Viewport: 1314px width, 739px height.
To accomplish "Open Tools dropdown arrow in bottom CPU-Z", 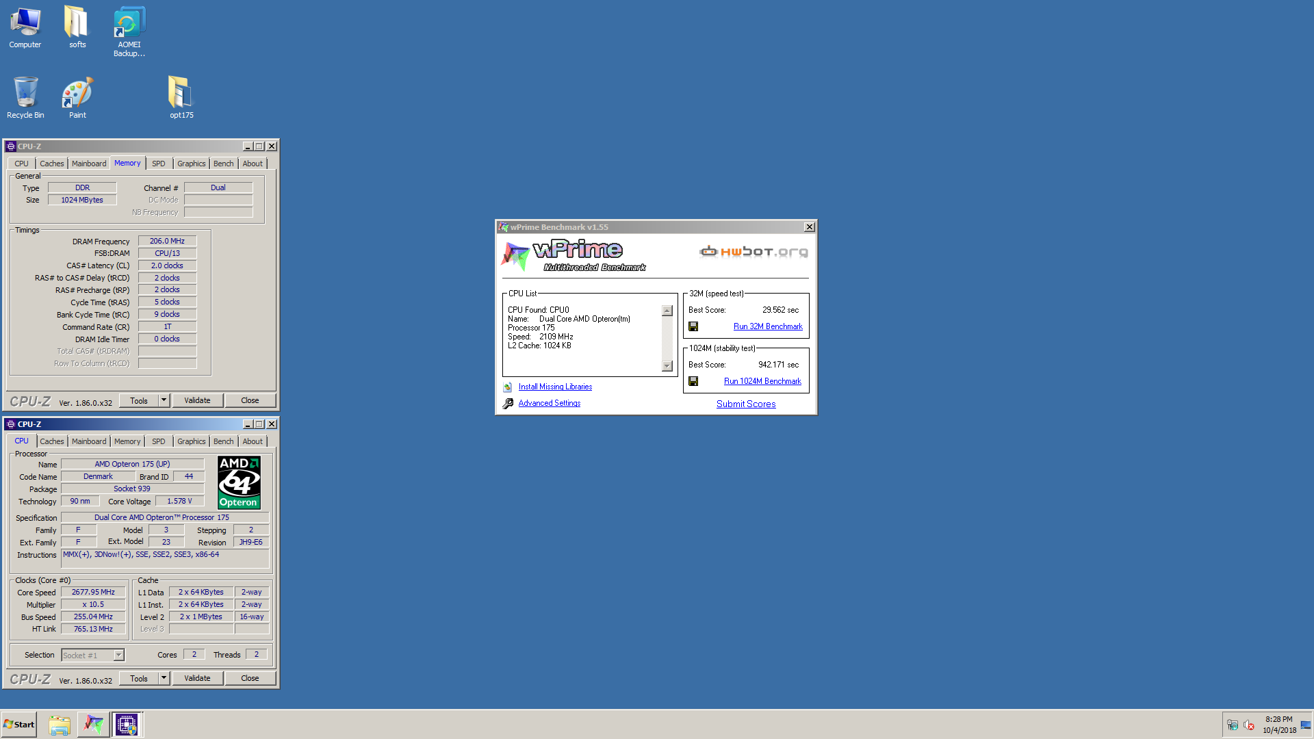I will click(164, 678).
